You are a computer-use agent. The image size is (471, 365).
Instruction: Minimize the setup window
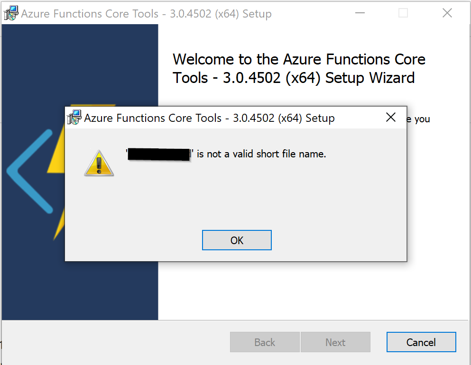click(360, 13)
